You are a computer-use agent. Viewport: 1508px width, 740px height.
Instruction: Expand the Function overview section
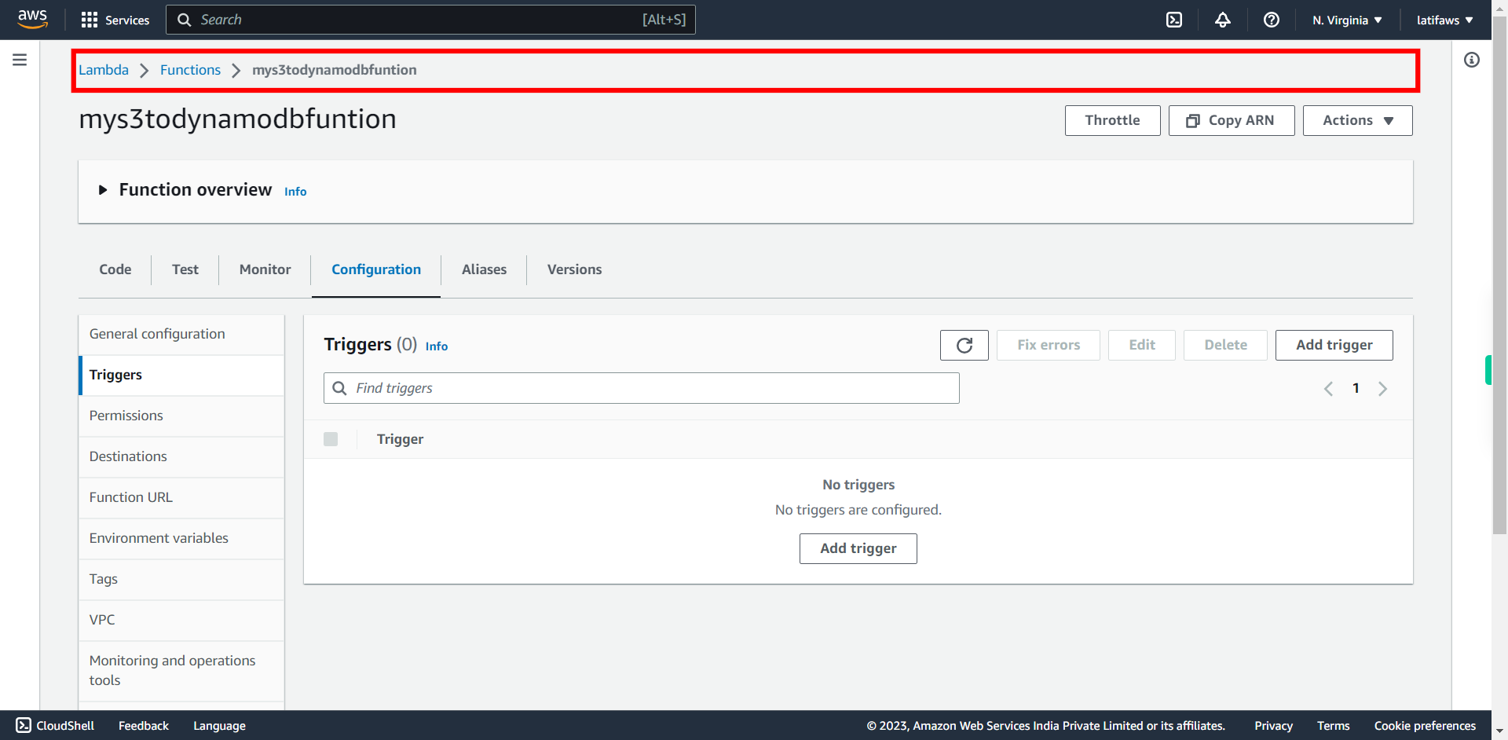[x=103, y=190]
